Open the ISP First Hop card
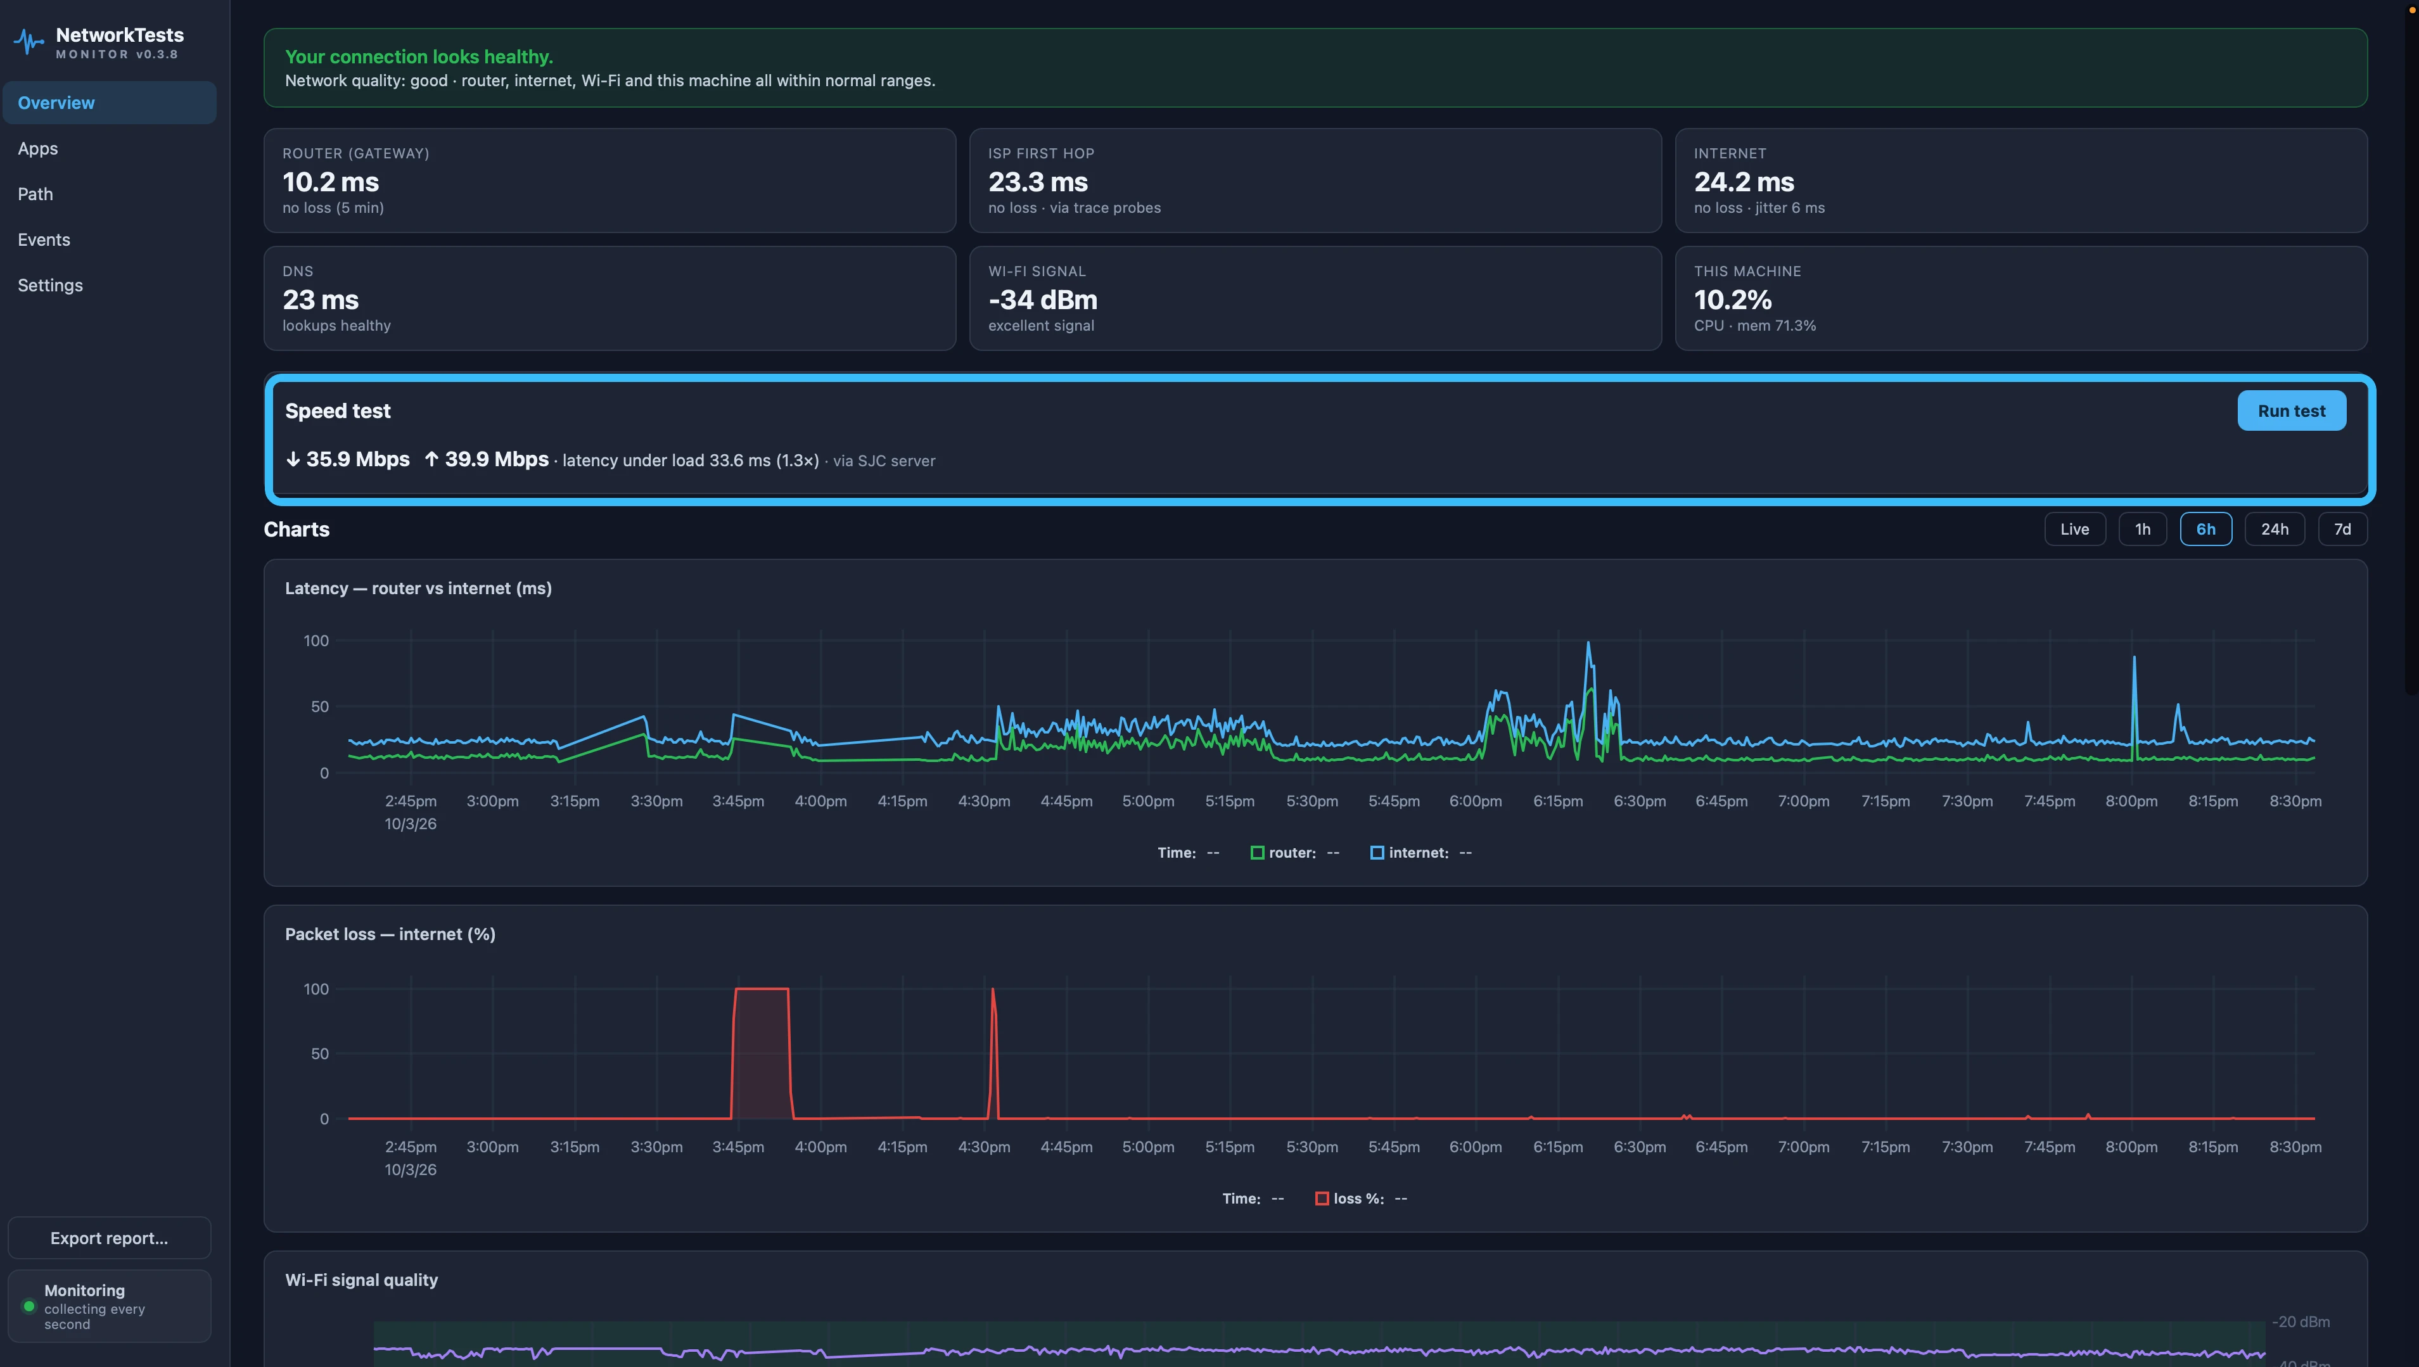The image size is (2419, 1367). 1315,181
